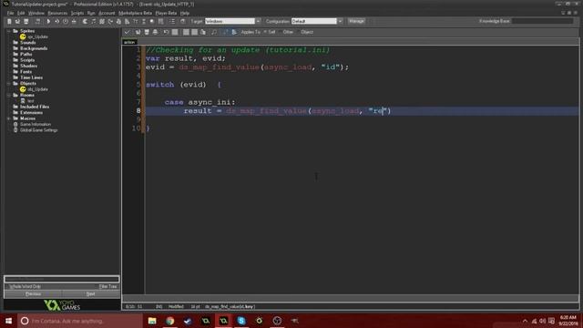Collapse the Rooms folder in the resource tree
Viewport: 583px width, 328px height.
(8, 95)
